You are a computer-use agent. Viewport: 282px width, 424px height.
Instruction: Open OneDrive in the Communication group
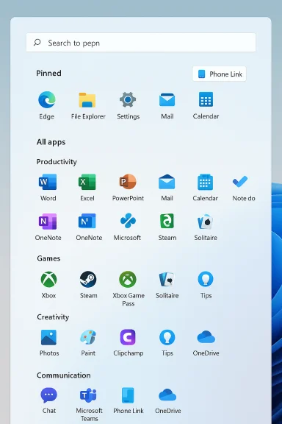click(x=167, y=400)
